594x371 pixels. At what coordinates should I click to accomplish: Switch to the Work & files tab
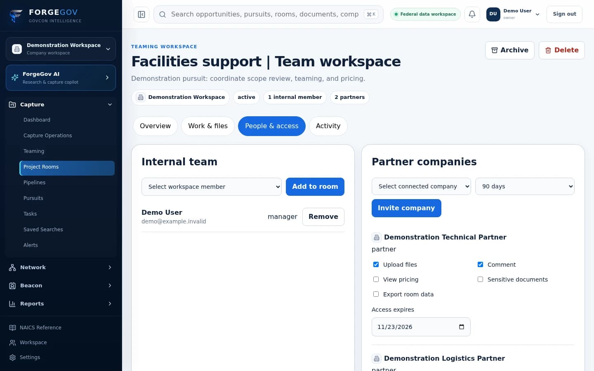(208, 126)
